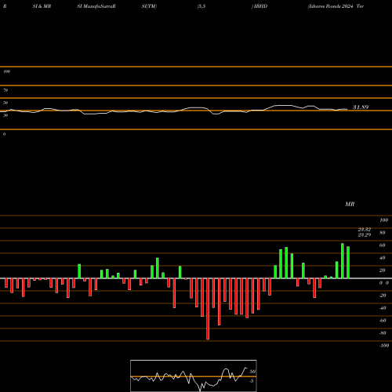Click the 30 level label on the RSI axis
The width and height of the screenshot is (392, 392).
[x=5, y=115]
